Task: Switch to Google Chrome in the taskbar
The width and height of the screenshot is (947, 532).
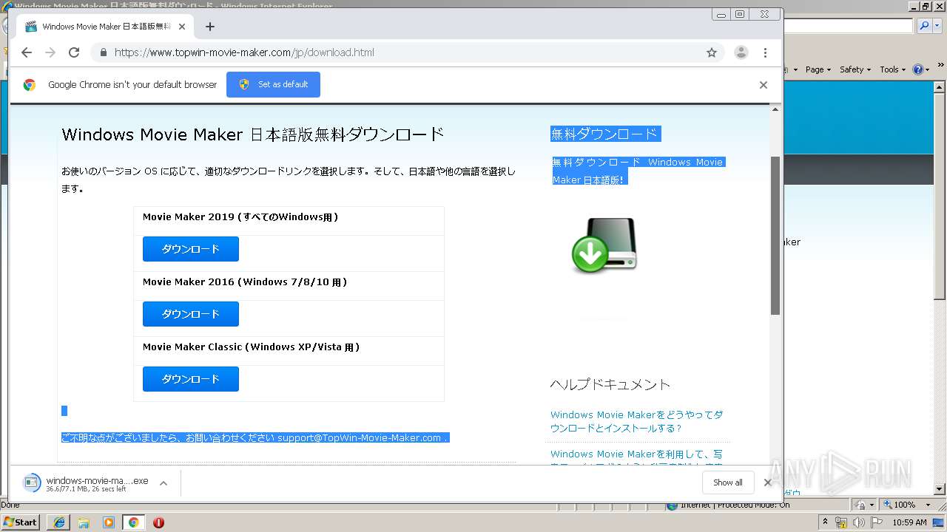Action: 133,522
